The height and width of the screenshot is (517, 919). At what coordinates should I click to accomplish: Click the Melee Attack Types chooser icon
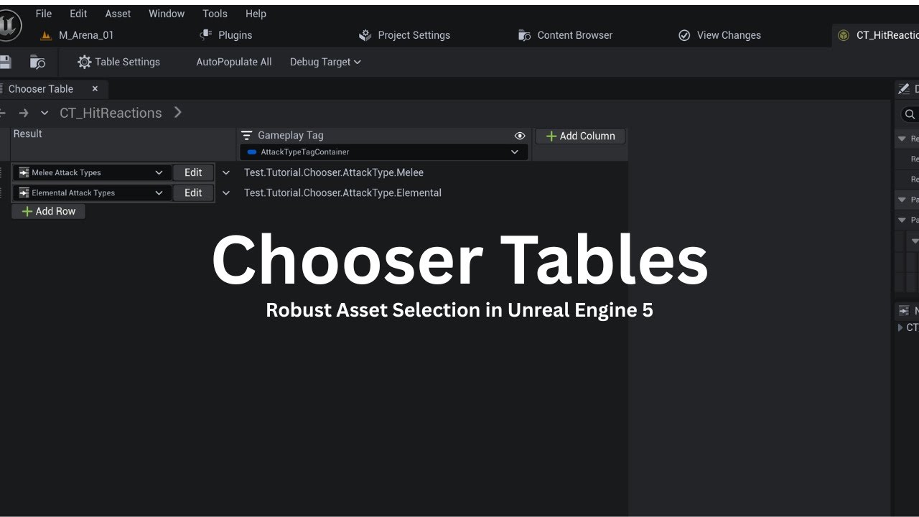click(x=24, y=172)
